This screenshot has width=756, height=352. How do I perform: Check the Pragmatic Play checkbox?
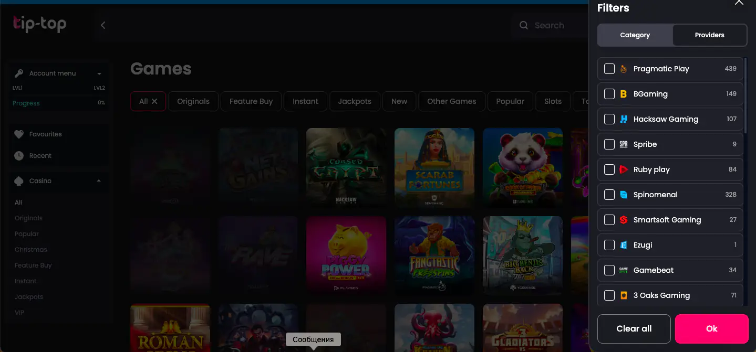pos(609,69)
